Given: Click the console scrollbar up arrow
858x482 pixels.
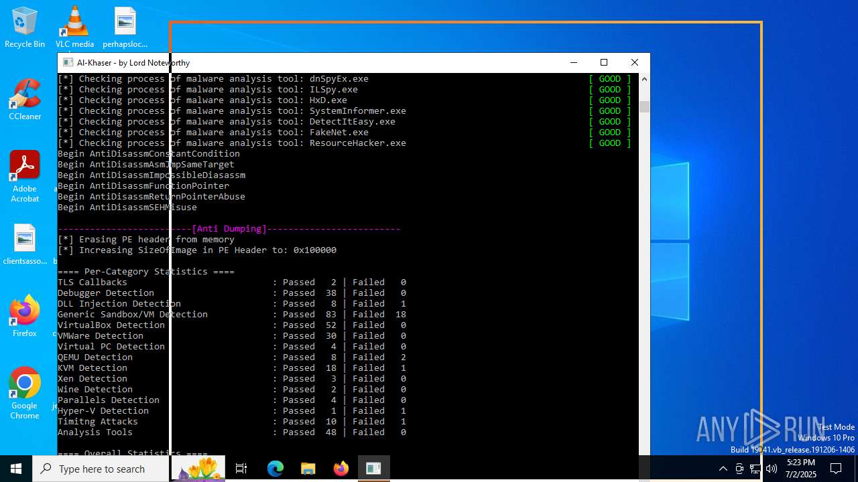Looking at the screenshot, I should pos(644,79).
